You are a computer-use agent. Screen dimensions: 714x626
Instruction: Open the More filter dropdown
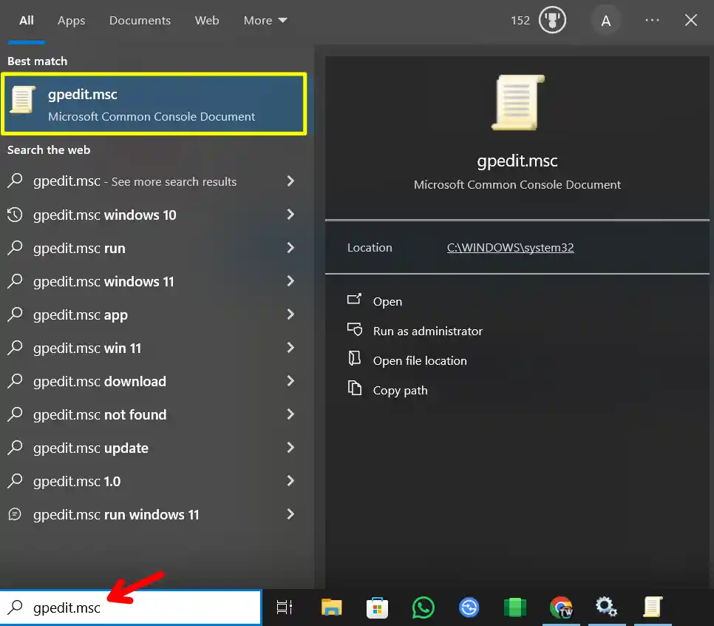(265, 20)
